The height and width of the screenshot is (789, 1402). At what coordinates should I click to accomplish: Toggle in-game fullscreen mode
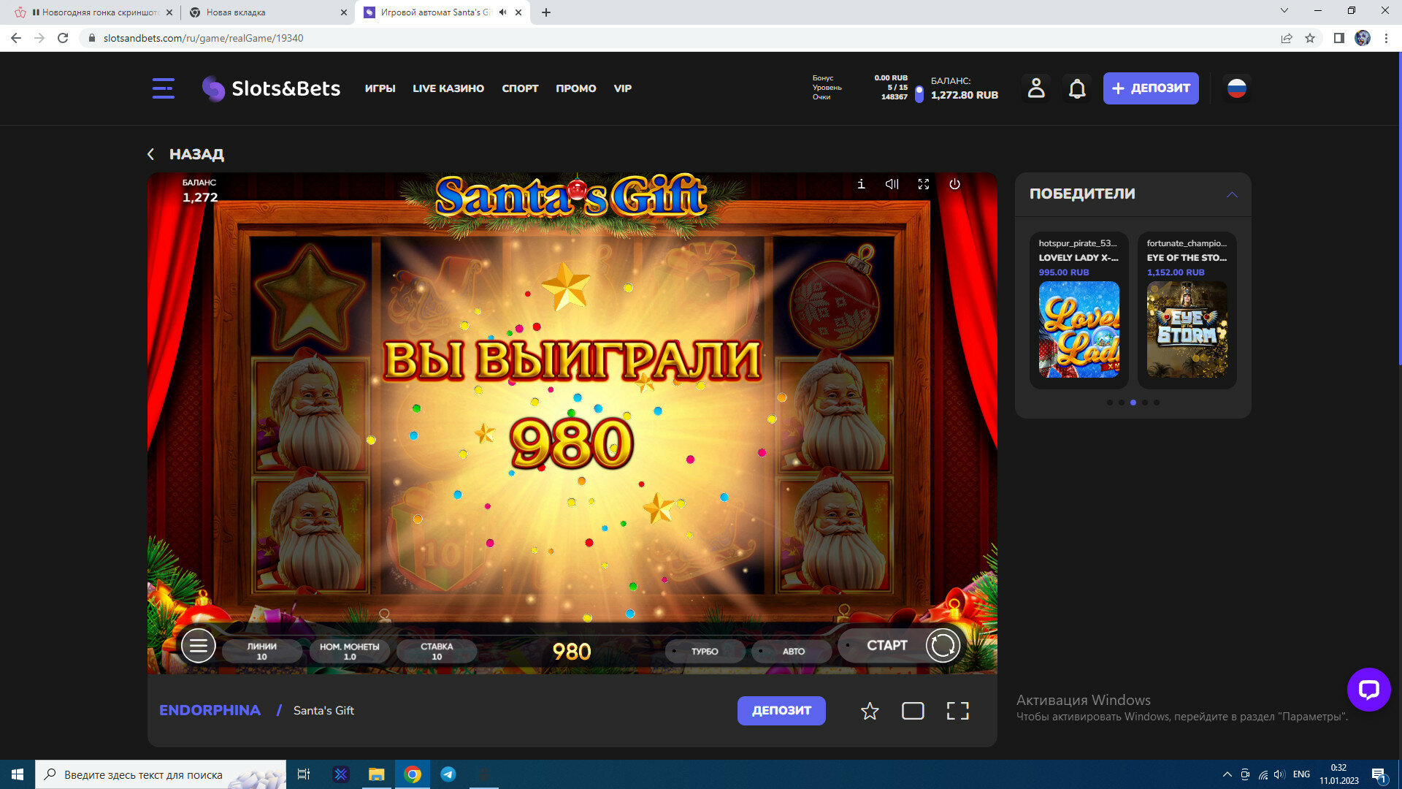(x=923, y=184)
